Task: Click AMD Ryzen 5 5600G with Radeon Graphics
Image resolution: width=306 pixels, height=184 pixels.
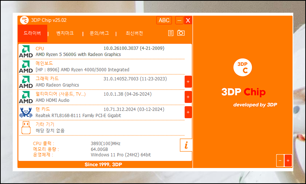Action: pos(78,54)
